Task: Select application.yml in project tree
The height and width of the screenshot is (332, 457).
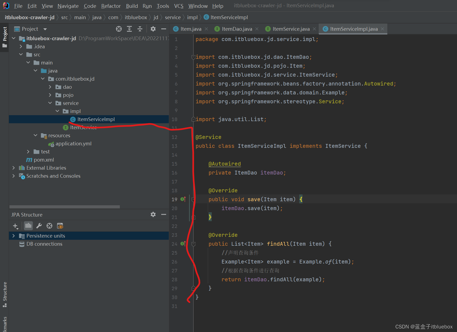Action: pyautogui.click(x=73, y=143)
